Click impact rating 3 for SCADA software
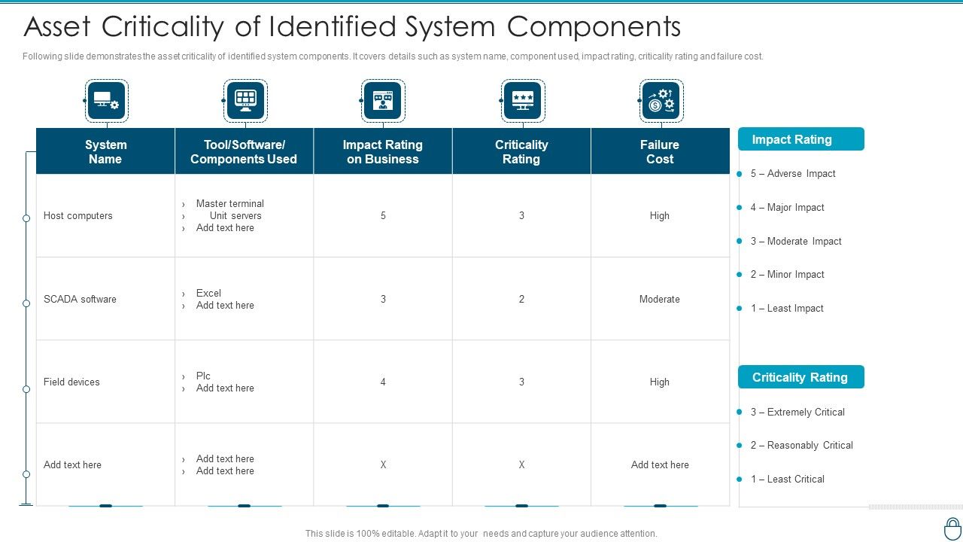Screen dimensions: 963x542 (x=383, y=299)
